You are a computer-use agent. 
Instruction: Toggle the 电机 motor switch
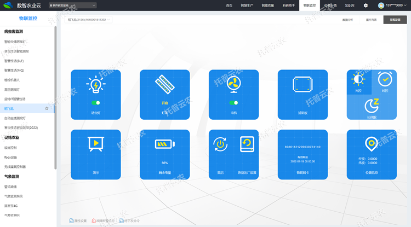point(233,102)
